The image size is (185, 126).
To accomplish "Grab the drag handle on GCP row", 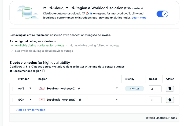I will pos(13,100).
